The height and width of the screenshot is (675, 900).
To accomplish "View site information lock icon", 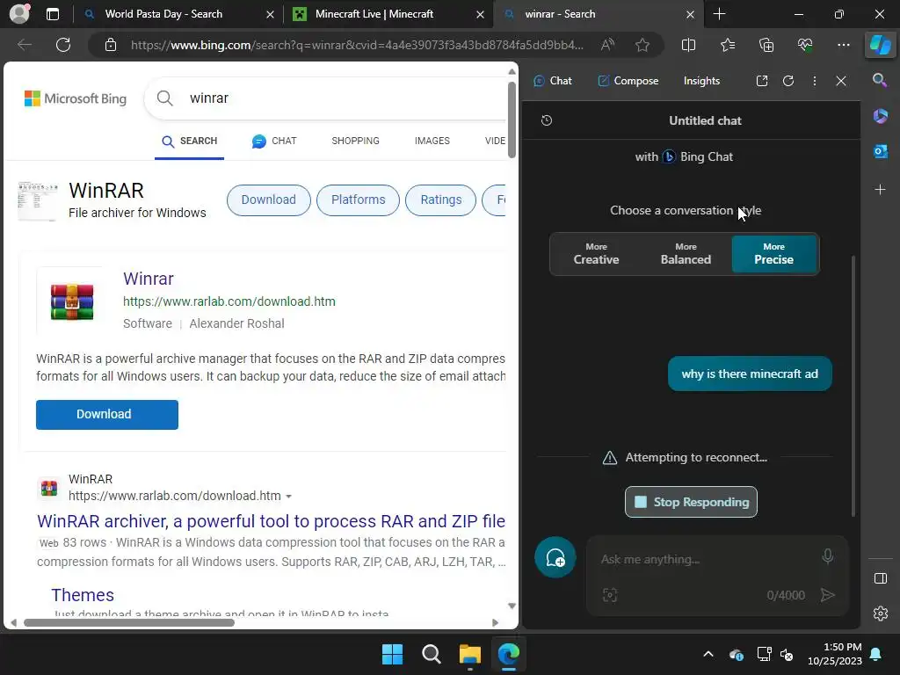I will pyautogui.click(x=110, y=45).
